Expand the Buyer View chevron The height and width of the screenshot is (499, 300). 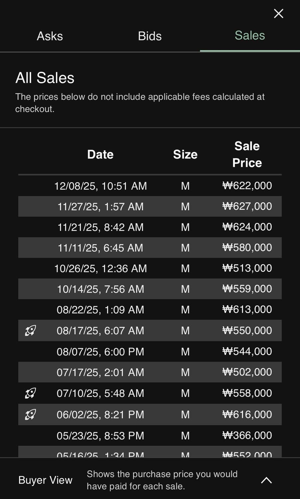(x=266, y=480)
